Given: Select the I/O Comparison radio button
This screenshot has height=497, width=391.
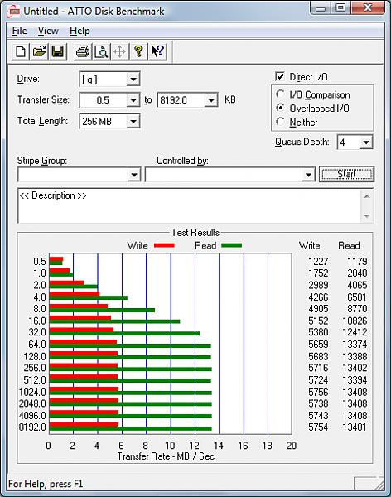Looking at the screenshot, I should pyautogui.click(x=280, y=94).
